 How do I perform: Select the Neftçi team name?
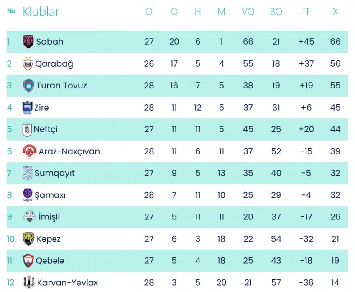[x=46, y=129]
